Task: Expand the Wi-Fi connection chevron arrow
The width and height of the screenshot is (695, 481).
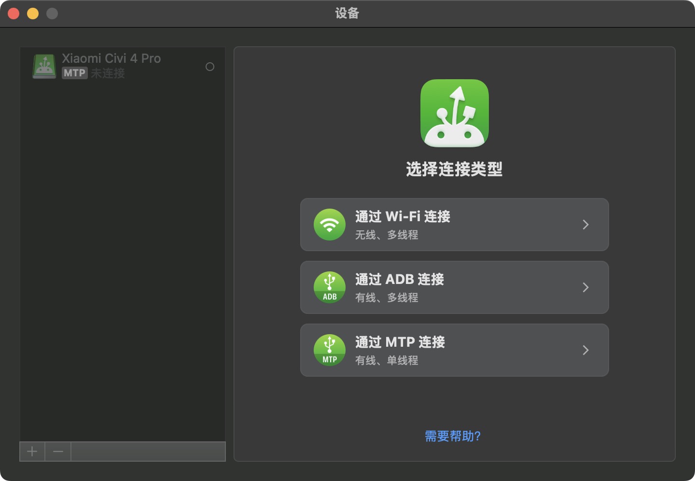Action: 585,225
